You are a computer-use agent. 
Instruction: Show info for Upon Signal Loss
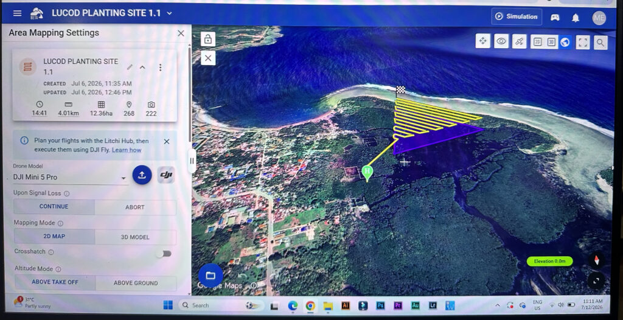point(67,193)
